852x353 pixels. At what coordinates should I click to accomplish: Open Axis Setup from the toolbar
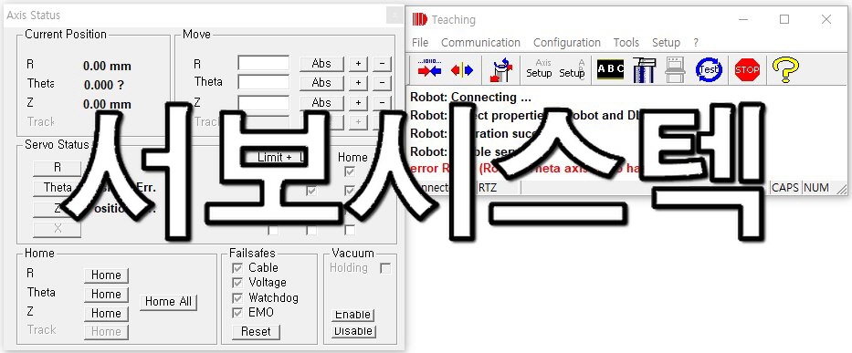point(539,69)
